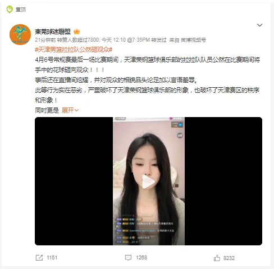
Task: Expand full post text with 展开
Action: [70, 110]
